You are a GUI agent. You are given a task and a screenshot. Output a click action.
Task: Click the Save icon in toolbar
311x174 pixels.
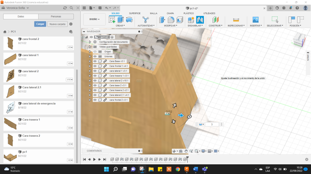(x=100, y=8)
